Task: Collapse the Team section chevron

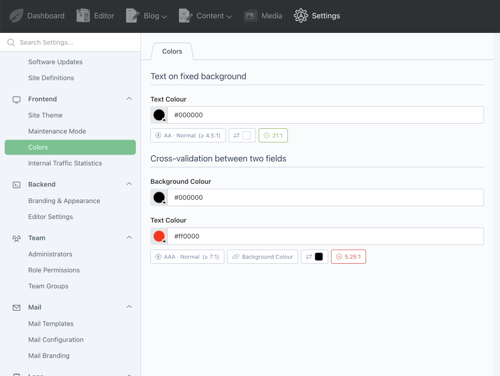Action: [129, 238]
